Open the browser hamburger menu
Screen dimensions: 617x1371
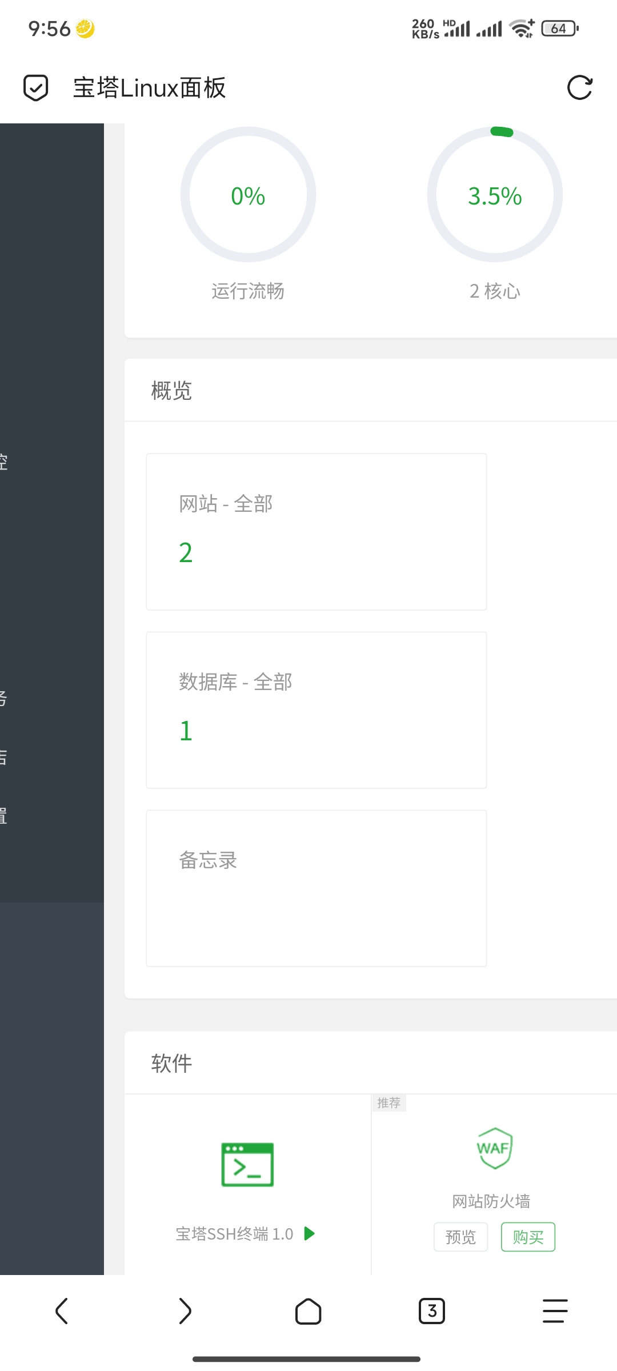pos(555,1311)
